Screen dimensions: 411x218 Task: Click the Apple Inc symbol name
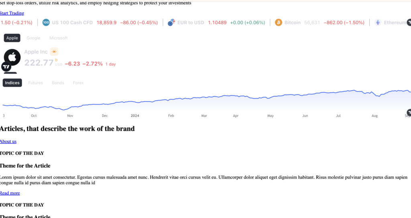coord(36,52)
